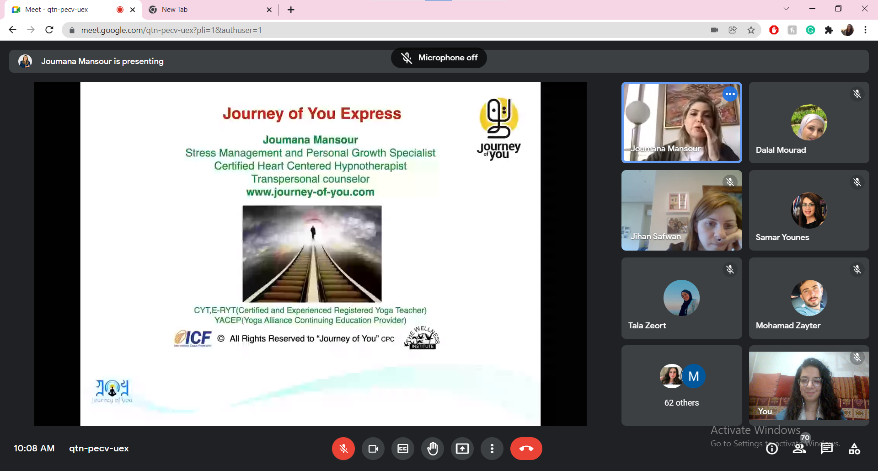Screen dimensions: 878x471
Task: Open options on Joumana Mansour's tile
Action: tap(730, 94)
